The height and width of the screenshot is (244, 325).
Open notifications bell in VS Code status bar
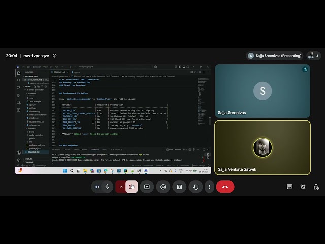pos(209,165)
